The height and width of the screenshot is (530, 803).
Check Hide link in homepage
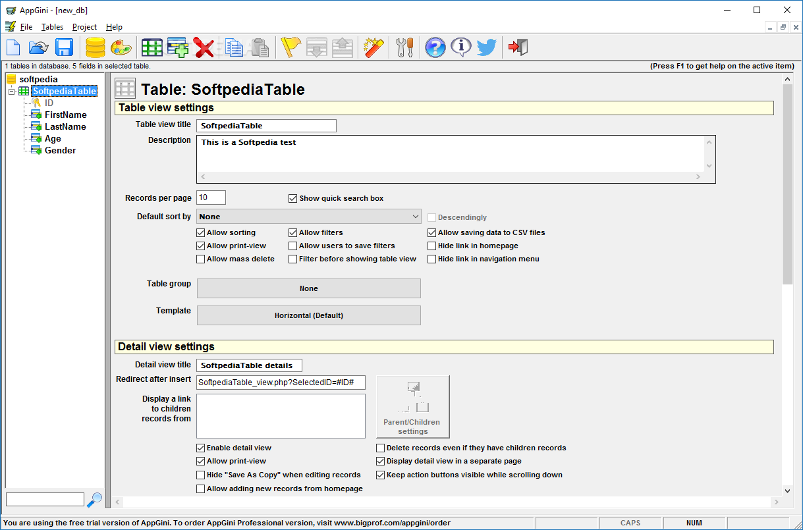pyautogui.click(x=432, y=246)
